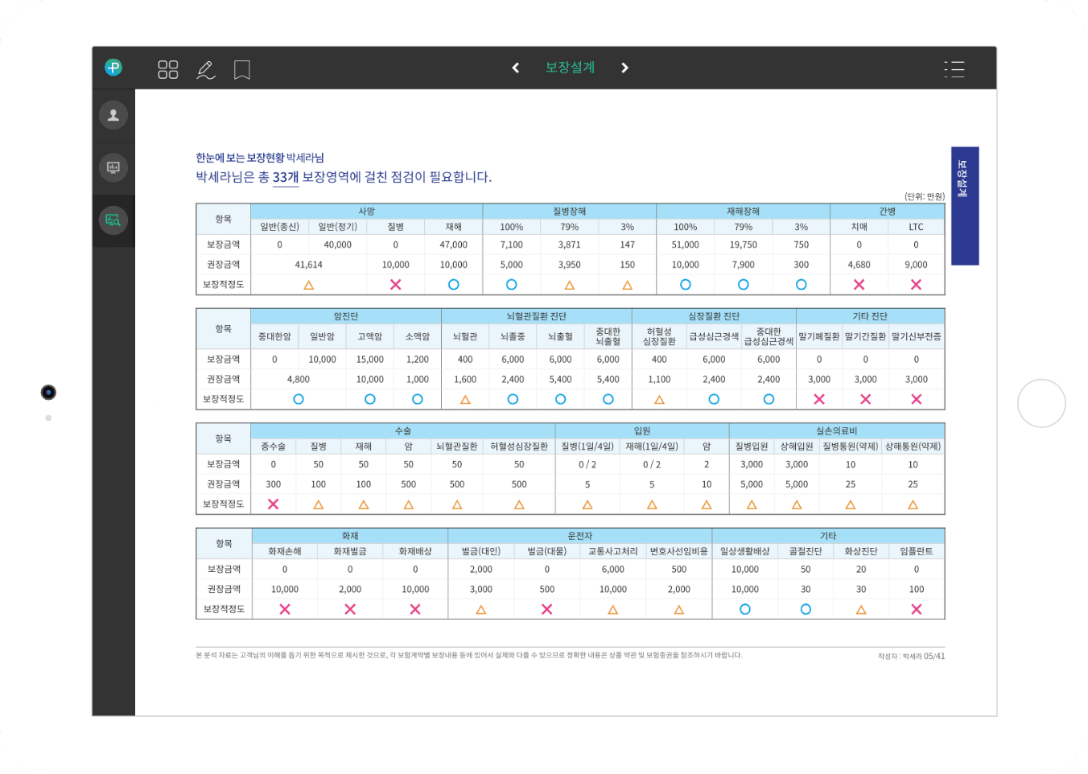Click the blue circle under 재해 death column
This screenshot has width=1088, height=774.
click(x=453, y=285)
